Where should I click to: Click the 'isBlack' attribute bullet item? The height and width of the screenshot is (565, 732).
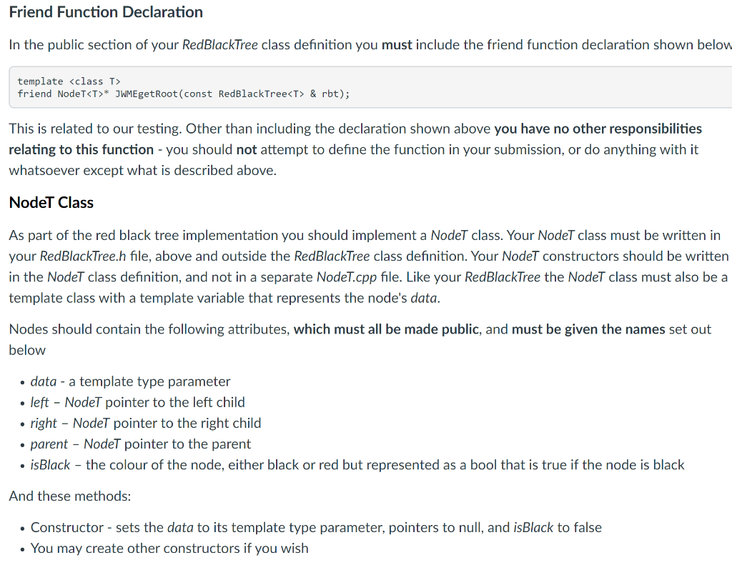[357, 465]
